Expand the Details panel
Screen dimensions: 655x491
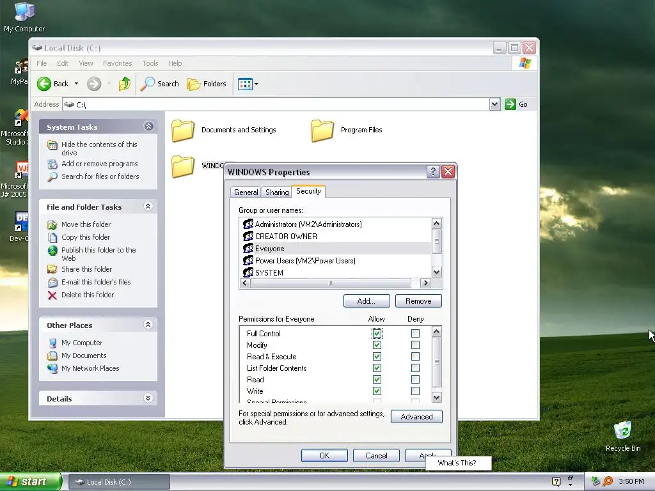(x=148, y=398)
